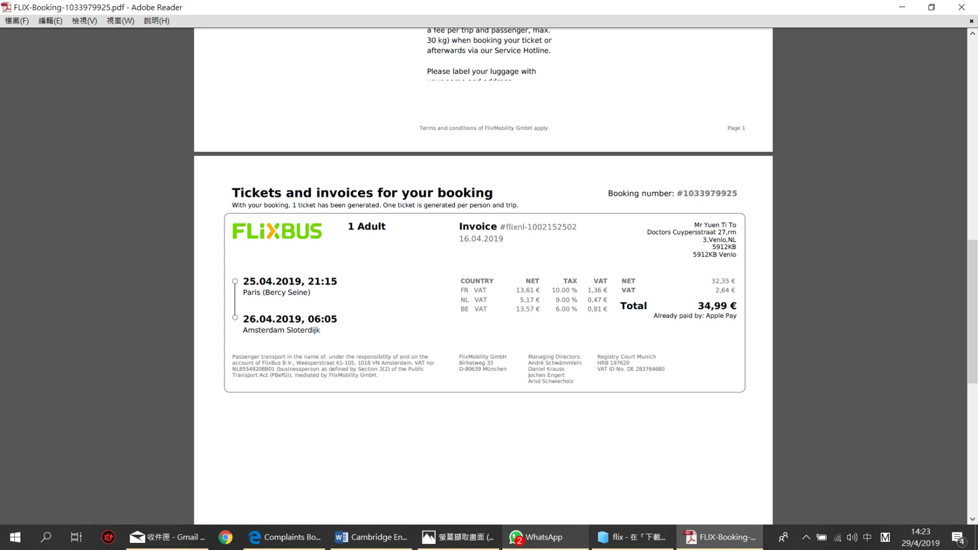Open the 說明(H) menu
The height and width of the screenshot is (550, 978).
157,21
